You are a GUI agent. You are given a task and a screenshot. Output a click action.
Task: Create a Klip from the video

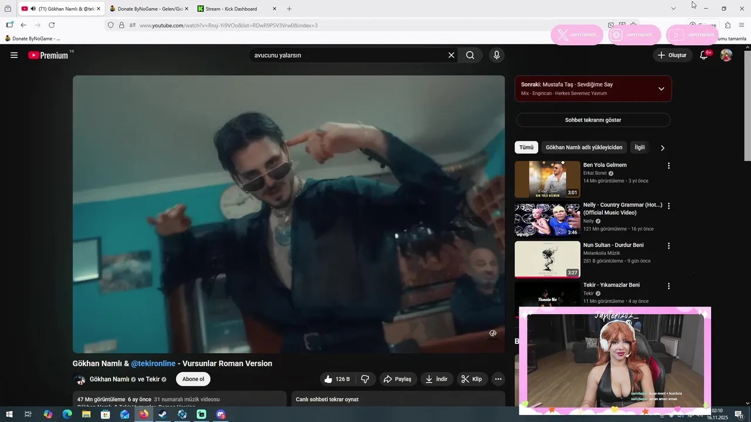472,379
